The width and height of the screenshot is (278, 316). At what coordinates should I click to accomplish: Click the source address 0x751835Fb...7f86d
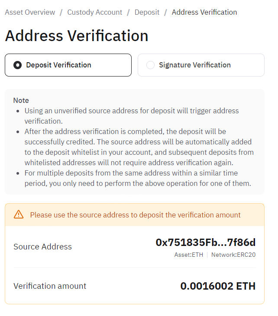205,243
